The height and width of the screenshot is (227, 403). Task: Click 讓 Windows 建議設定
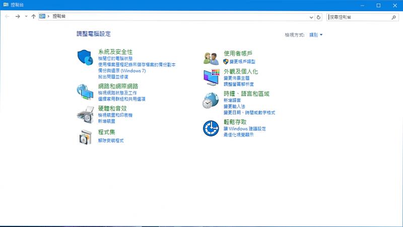pos(245,129)
